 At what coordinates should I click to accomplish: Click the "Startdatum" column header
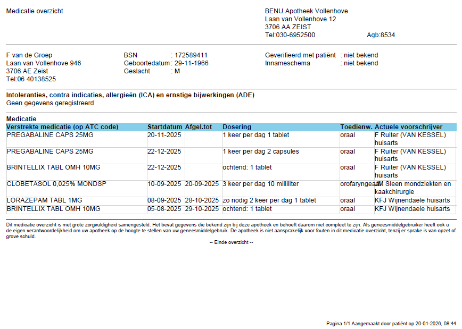point(164,127)
